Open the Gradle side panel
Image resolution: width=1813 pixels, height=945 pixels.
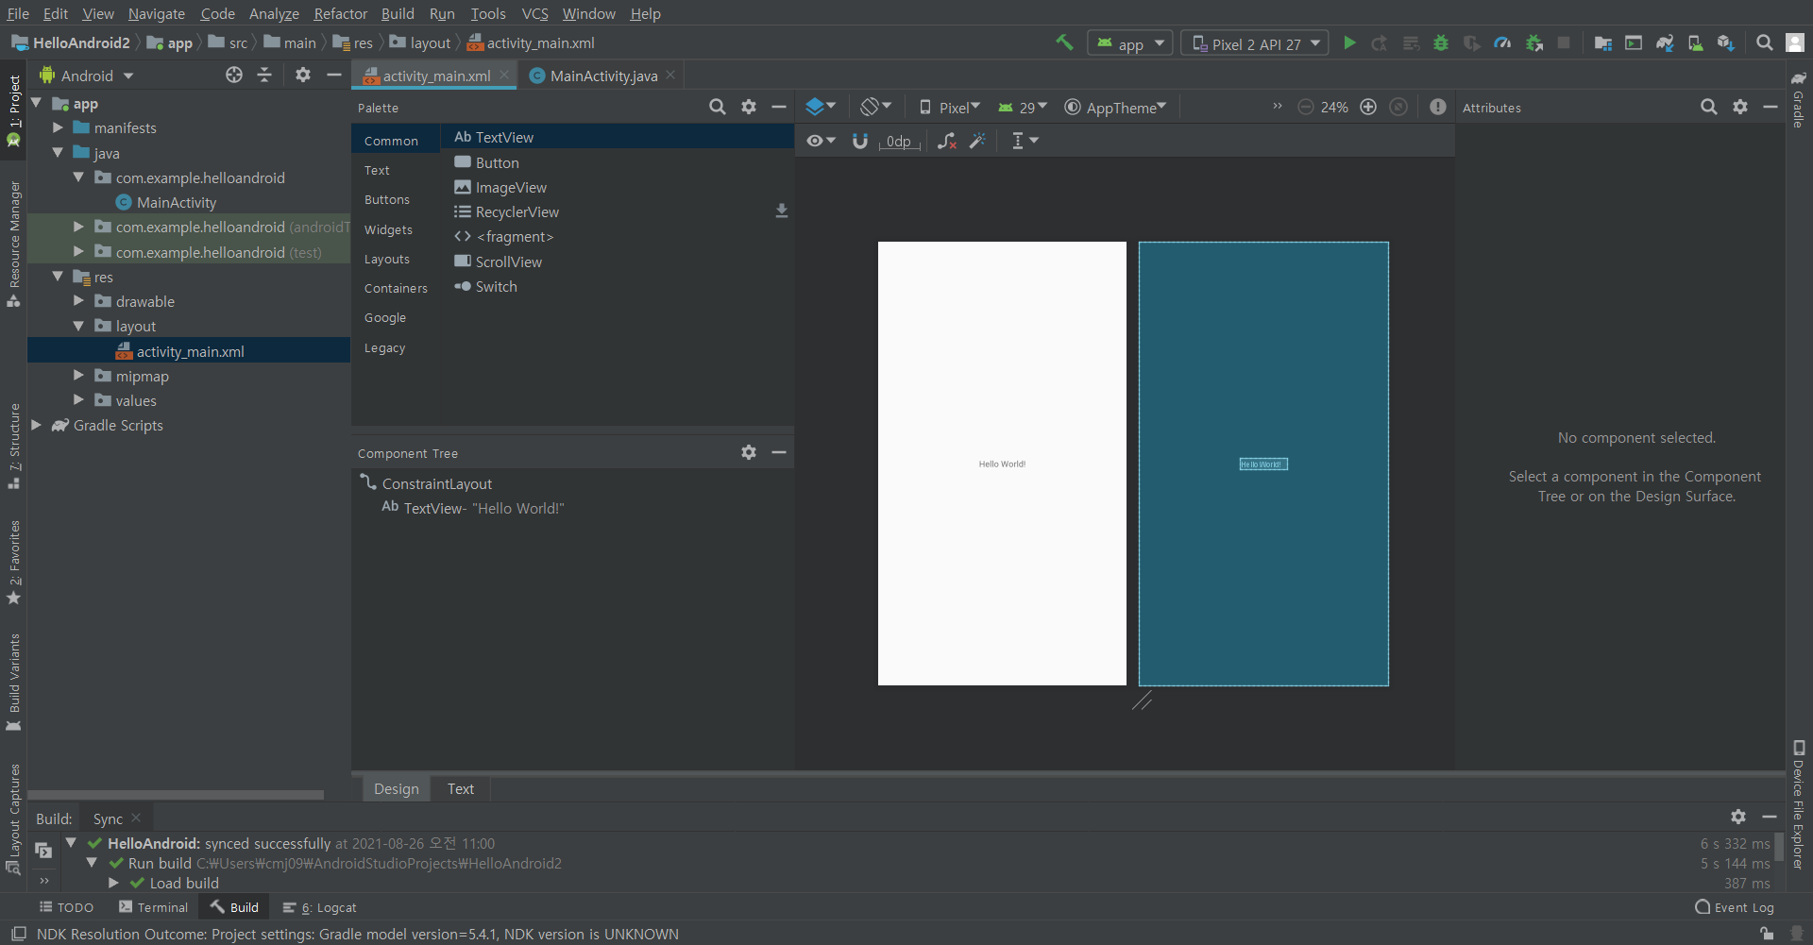[1799, 99]
